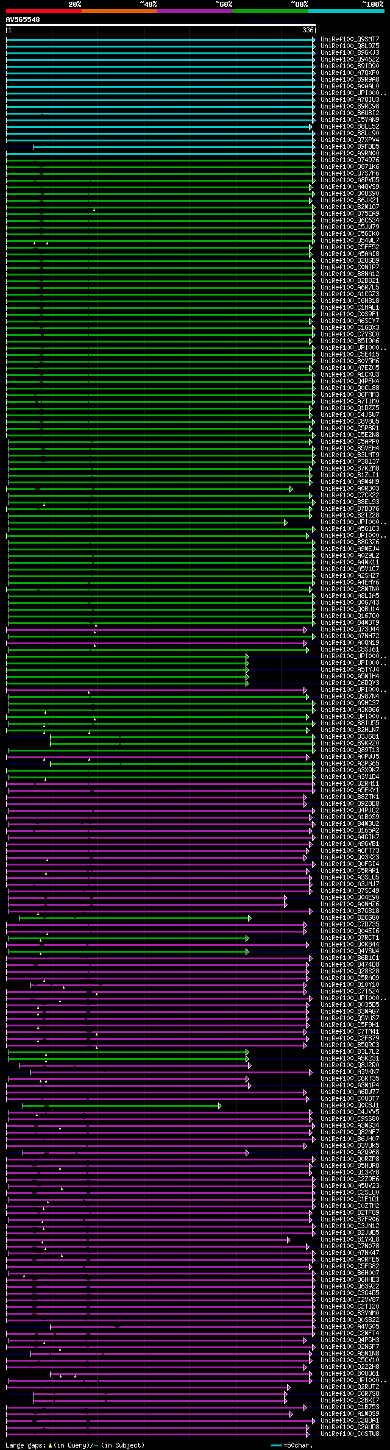Click the white query sequence bar

tap(161, 25)
